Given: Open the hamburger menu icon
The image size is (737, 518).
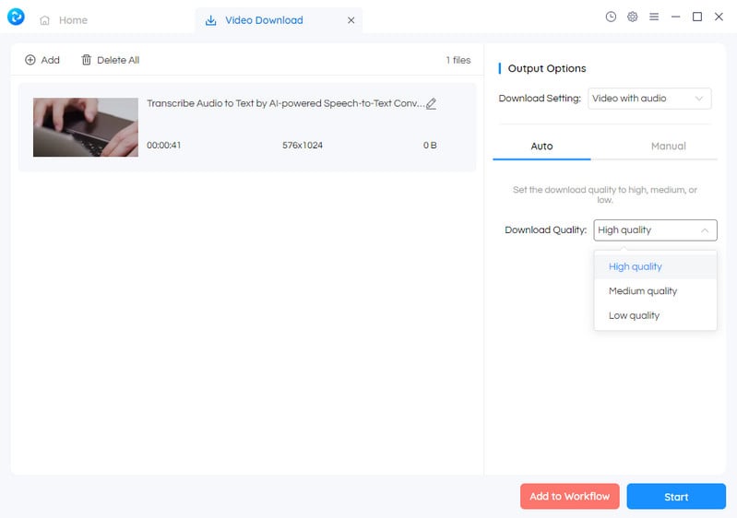Looking at the screenshot, I should (x=654, y=17).
